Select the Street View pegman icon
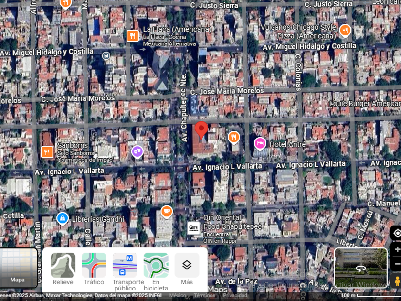The image size is (401, 301). [x=397, y=281]
